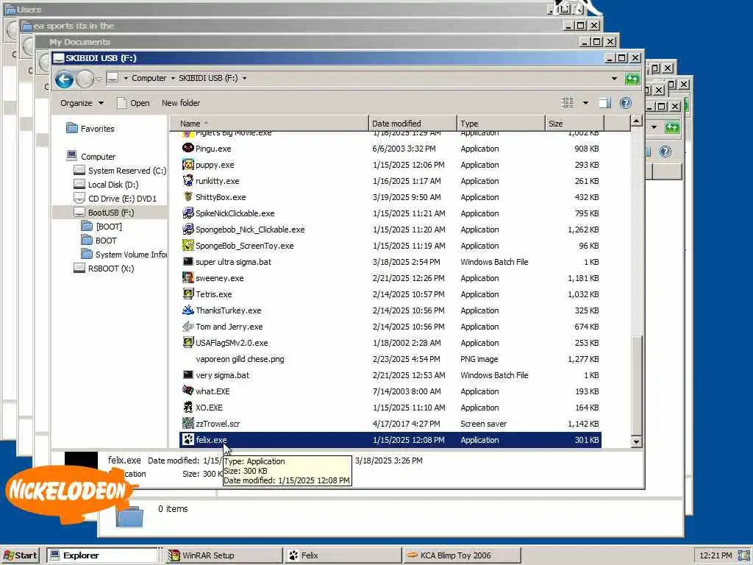
Task: Select Favorites in the navigation pane
Action: pos(90,128)
